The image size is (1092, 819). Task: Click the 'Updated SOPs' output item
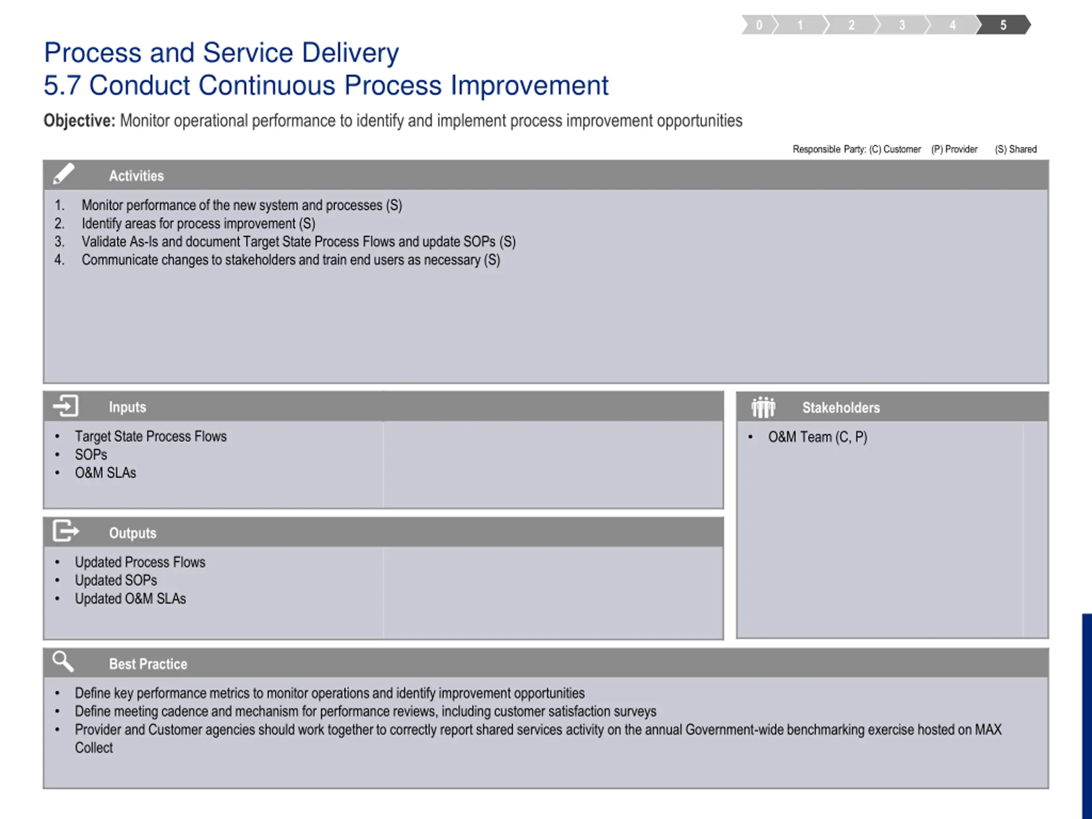116,580
